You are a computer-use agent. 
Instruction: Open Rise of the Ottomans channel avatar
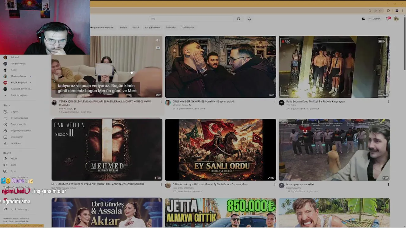pyautogui.click(x=168, y=186)
